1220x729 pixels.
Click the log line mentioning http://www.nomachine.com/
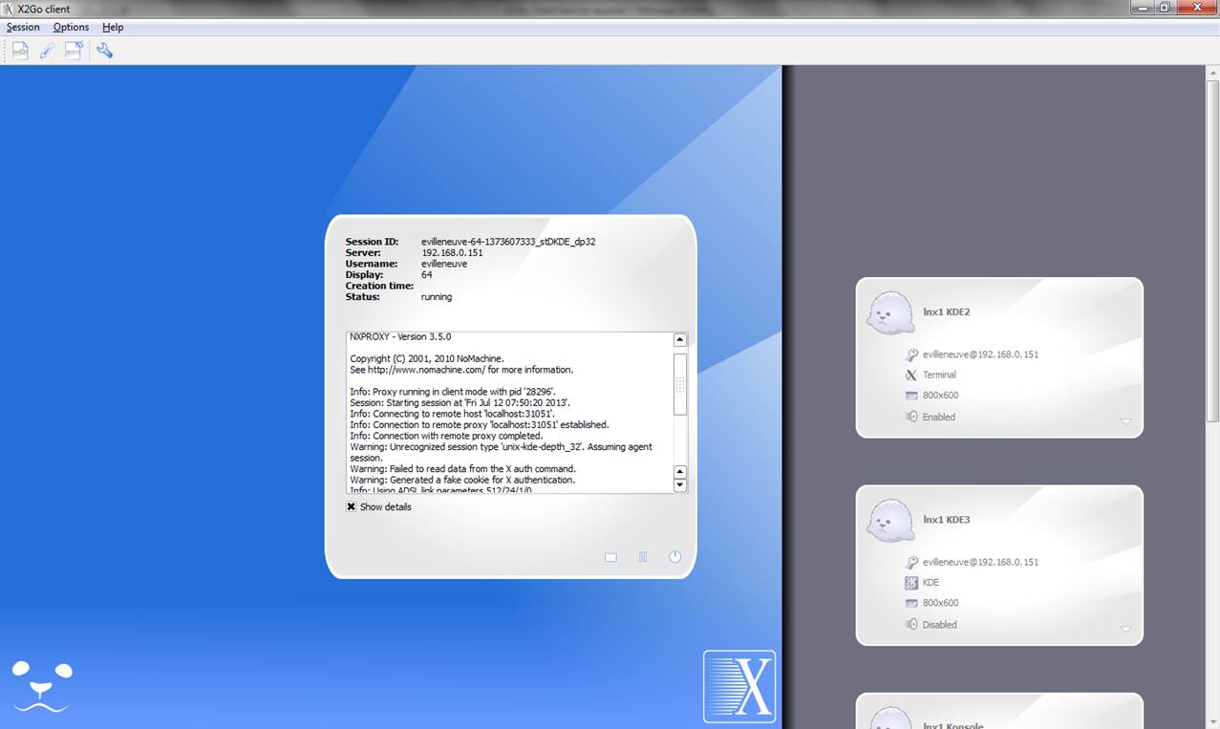[461, 370]
